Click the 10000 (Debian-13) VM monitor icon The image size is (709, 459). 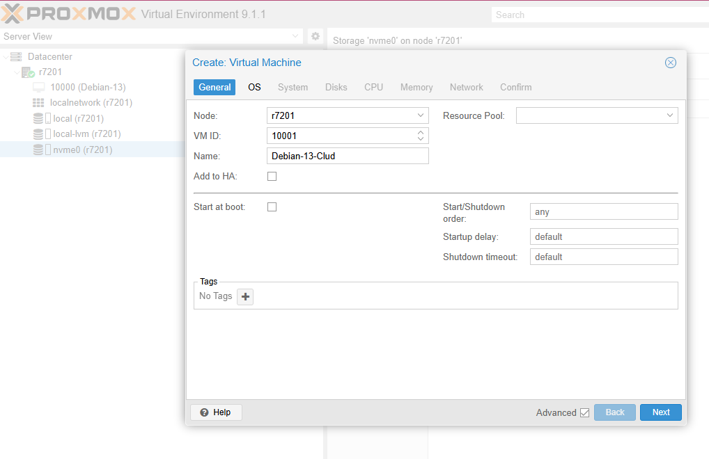click(39, 87)
